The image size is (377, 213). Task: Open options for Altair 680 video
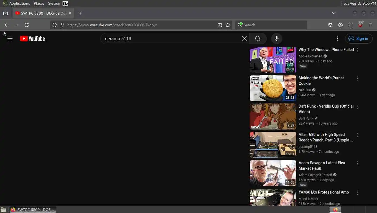(358, 135)
